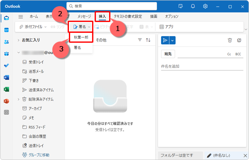Viewport: 249px width, 160px height.
Task: Open the send options dropdown arrow
Action: coord(173,41)
